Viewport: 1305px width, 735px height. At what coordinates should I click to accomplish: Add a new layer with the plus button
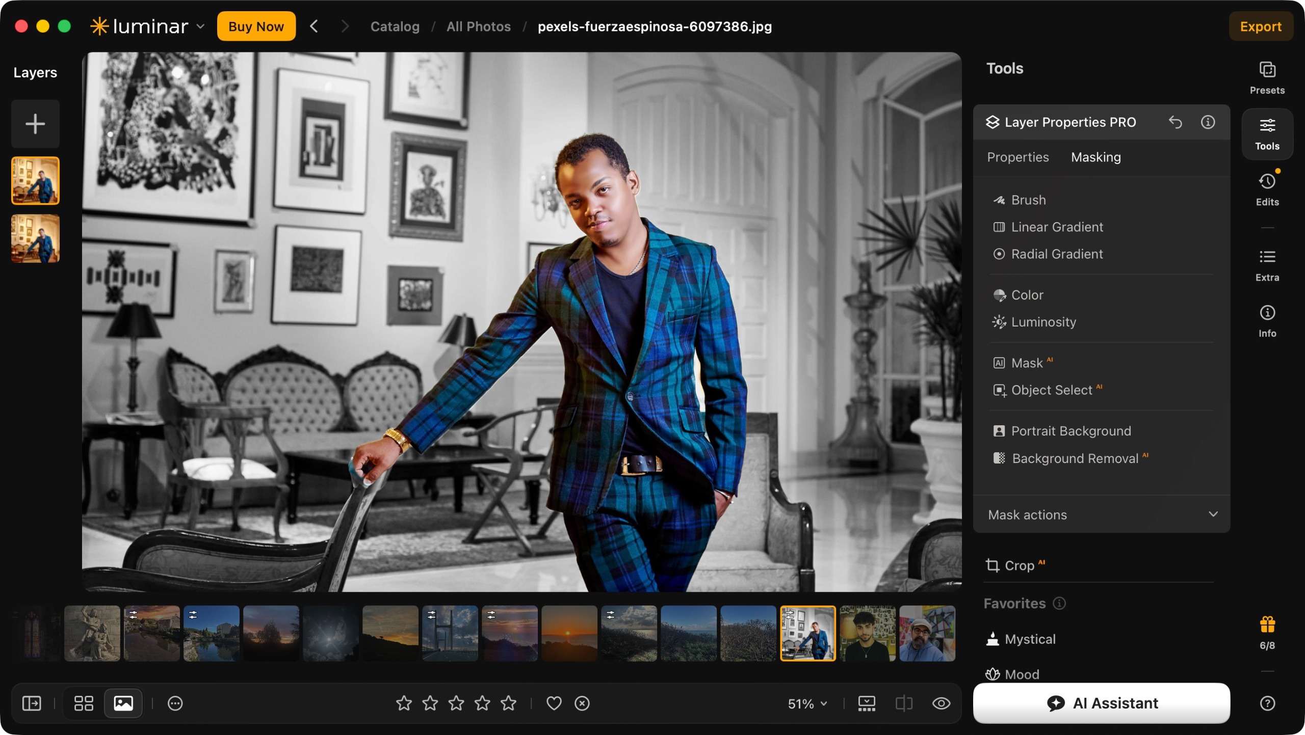(x=35, y=124)
